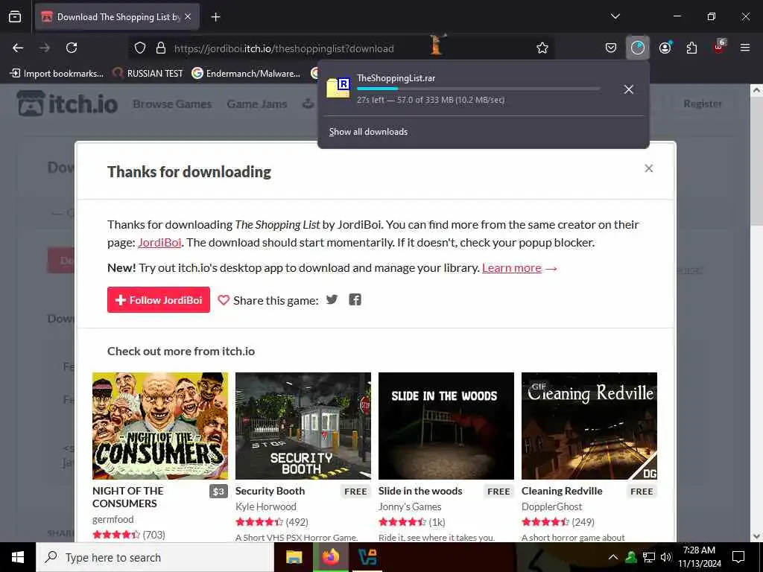
Task: Open the tracking protection shield icon
Action: pyautogui.click(x=140, y=48)
